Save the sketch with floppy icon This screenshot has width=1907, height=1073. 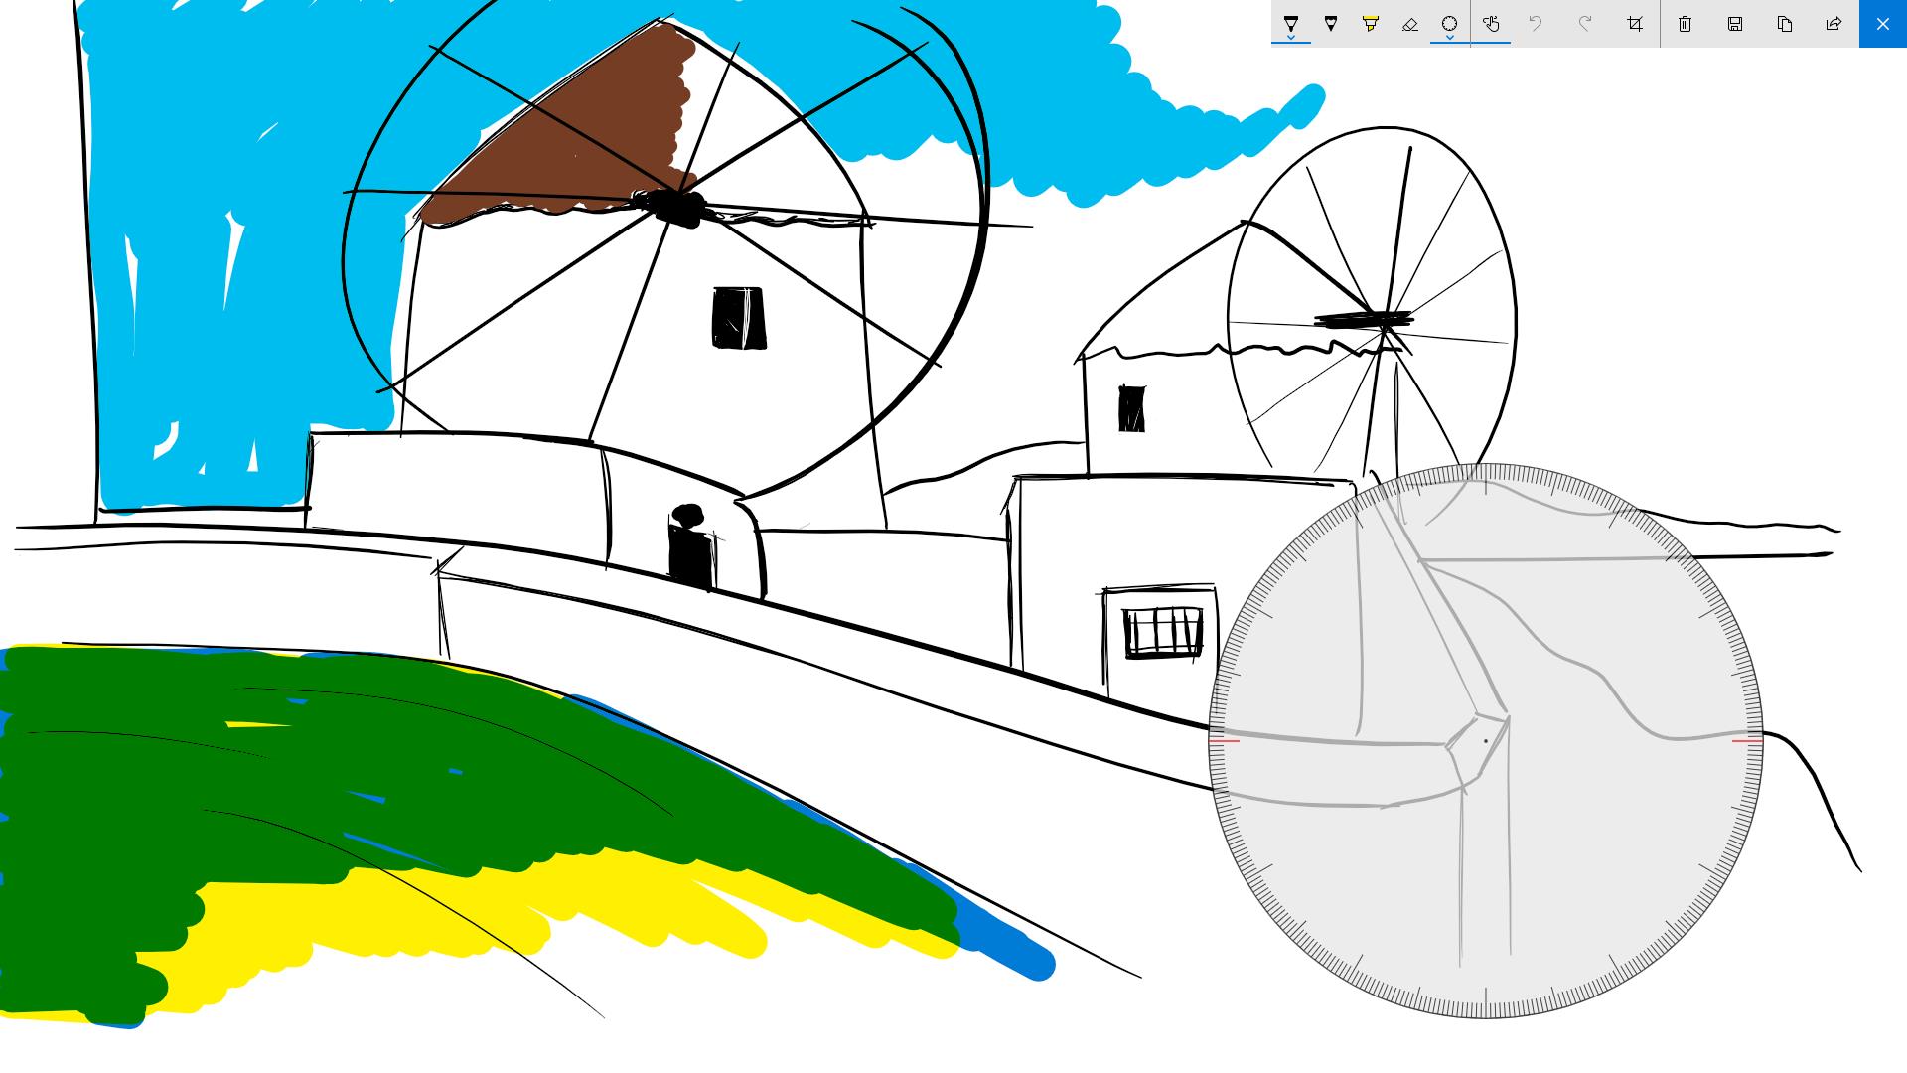point(1735,24)
